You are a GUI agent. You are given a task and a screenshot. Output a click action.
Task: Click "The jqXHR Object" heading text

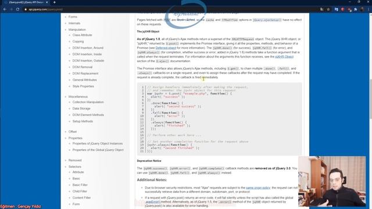148,31
